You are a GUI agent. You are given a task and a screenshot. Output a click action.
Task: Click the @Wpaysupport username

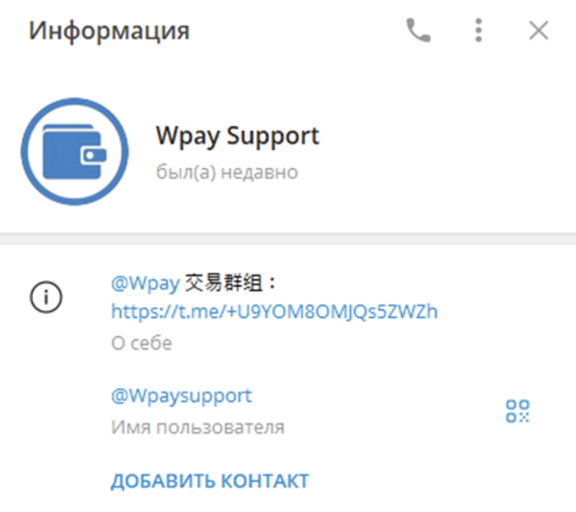[181, 396]
